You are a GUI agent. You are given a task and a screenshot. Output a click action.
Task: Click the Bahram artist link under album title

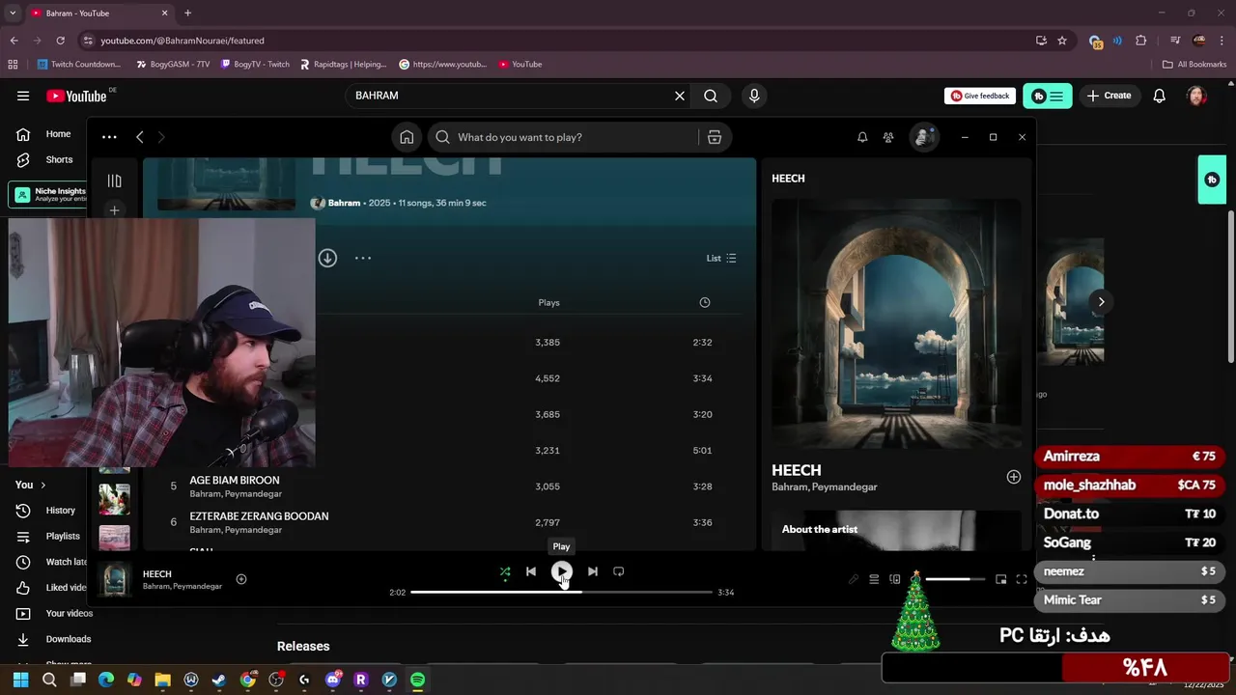click(344, 203)
